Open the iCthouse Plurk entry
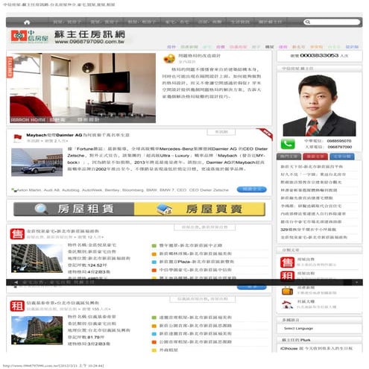369x369 pixels. (316, 349)
